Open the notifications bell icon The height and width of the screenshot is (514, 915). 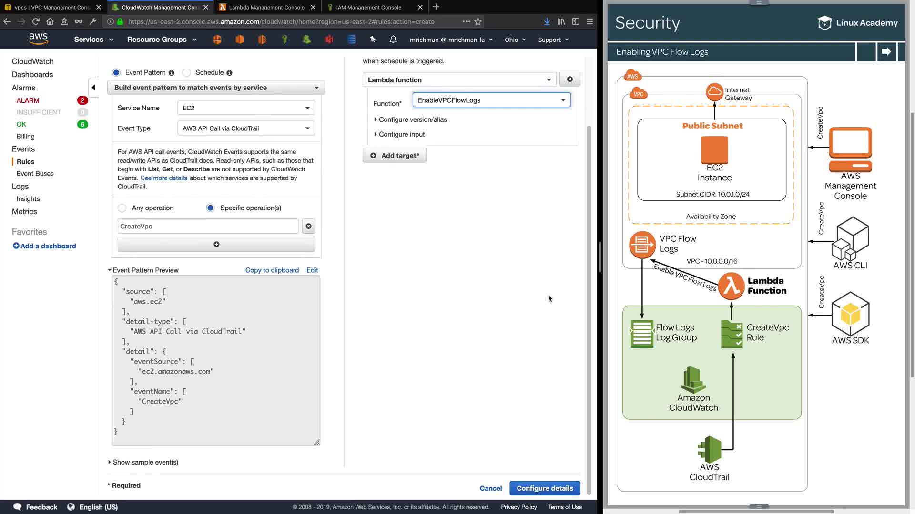(x=393, y=40)
